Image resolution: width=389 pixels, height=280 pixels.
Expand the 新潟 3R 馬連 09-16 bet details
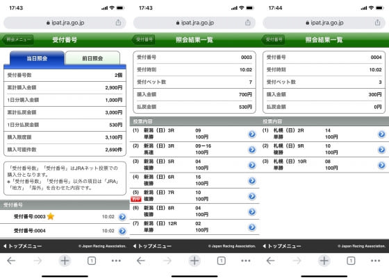pyautogui.click(x=252, y=150)
